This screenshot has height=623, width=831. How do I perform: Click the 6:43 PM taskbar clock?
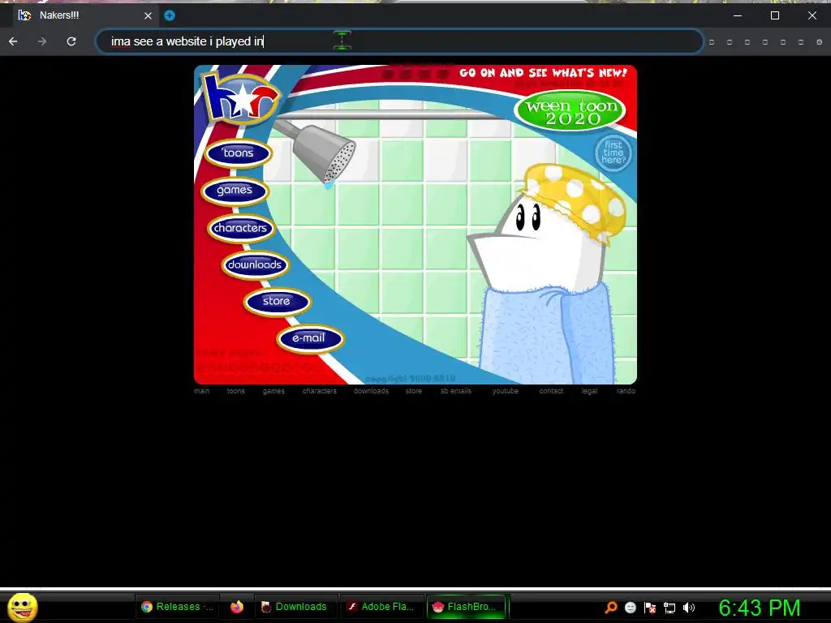click(760, 608)
